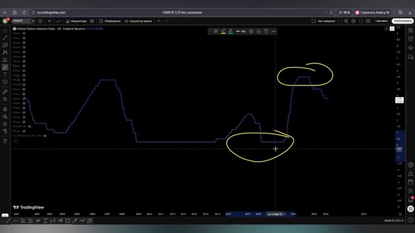Screen dimensions: 415x233
Task: Open line color pencil with yellow swatch
Action: 223,31
